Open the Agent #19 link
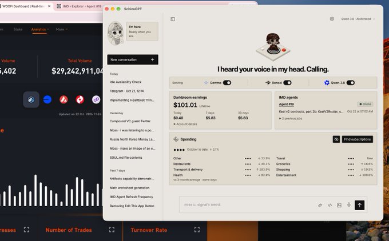Viewport: 389px width, 241px height. point(286,105)
